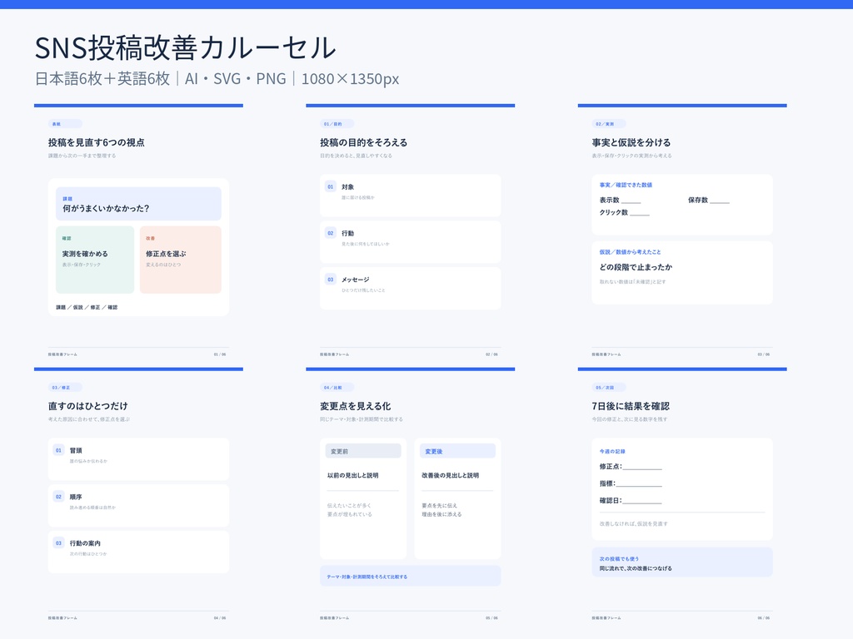Click the '02／実測' tag
Viewport: 853px width, 639px height.
click(609, 124)
